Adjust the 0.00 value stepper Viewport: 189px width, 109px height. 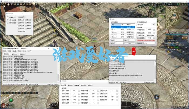(x=79, y=100)
